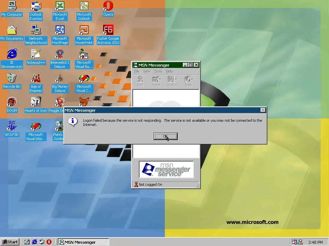Click the Add contact toolbar icon
The height and width of the screenshot is (246, 329).
(140, 81)
